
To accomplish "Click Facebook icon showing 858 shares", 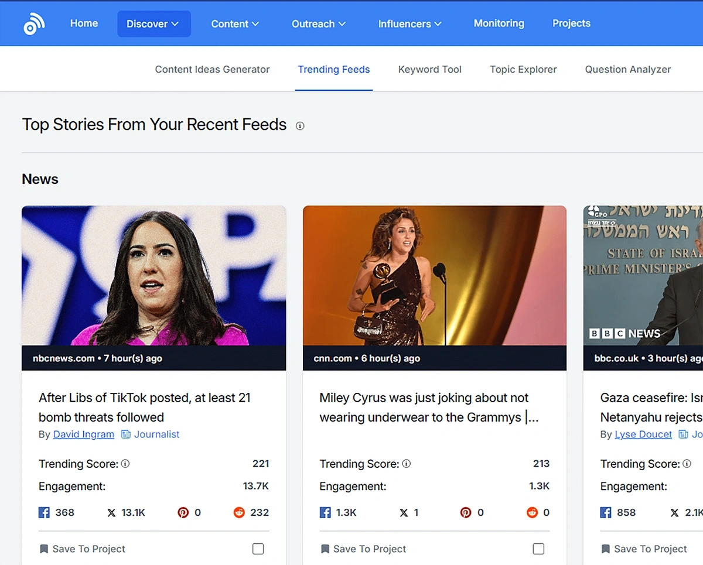I will [606, 512].
